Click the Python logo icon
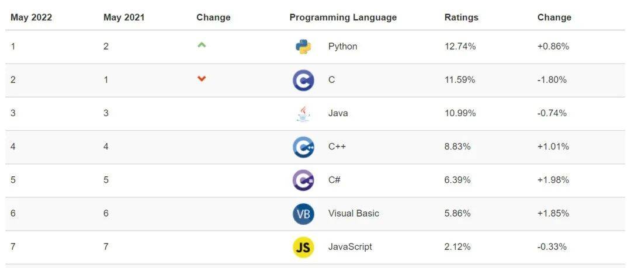 click(x=303, y=47)
